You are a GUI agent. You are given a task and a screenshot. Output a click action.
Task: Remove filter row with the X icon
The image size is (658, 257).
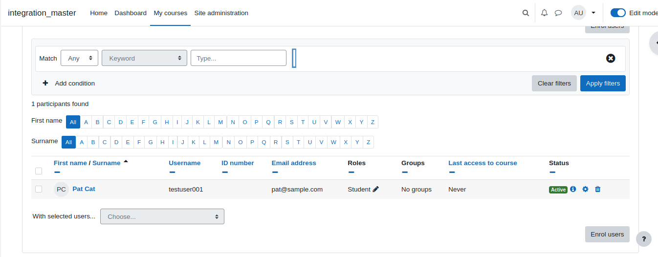(x=611, y=58)
